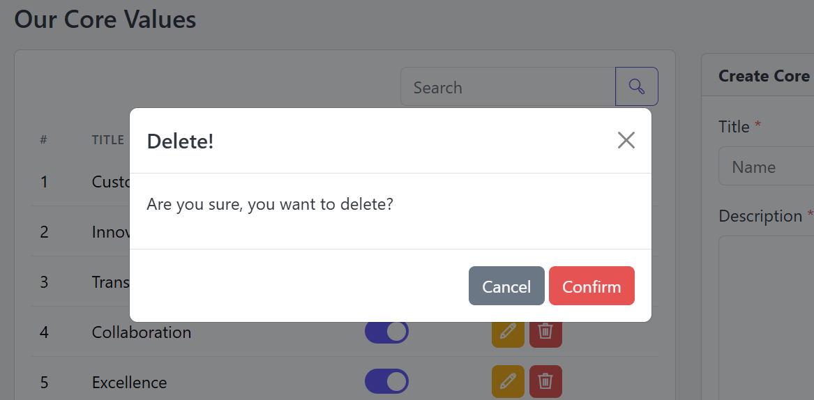
Task: Sort by the TITLE column header
Action: click(x=107, y=140)
